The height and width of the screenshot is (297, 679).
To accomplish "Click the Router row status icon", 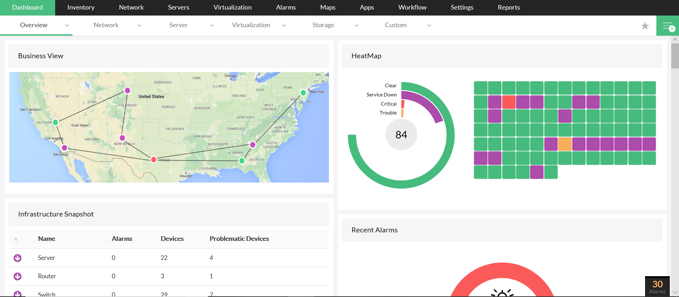I will 17,277.
